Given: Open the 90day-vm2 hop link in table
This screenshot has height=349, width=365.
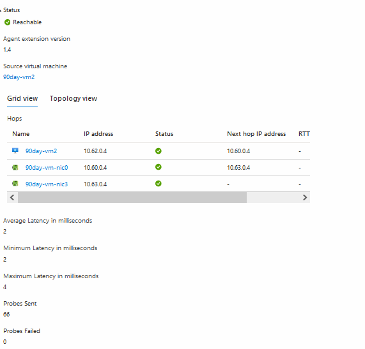Looking at the screenshot, I should point(41,151).
